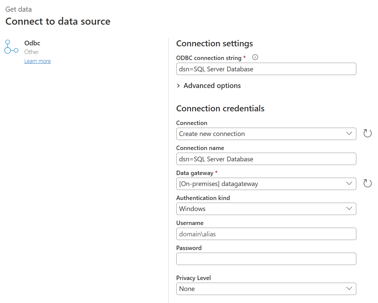The height and width of the screenshot is (303, 378).
Task: Click the Connect to data source title
Action: [x=57, y=21]
